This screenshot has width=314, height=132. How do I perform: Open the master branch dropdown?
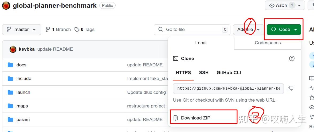[x=21, y=30]
